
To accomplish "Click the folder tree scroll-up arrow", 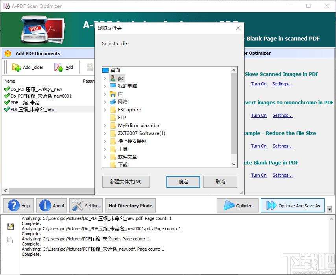I will point(234,70).
